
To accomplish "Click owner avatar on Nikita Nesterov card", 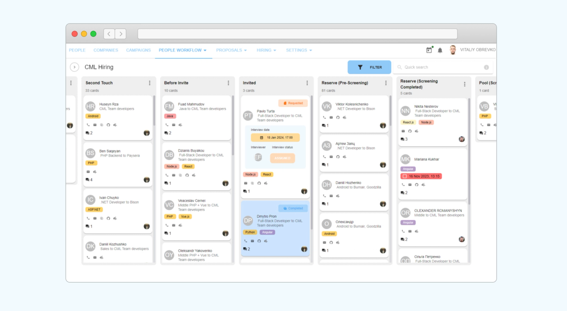I will click(x=461, y=139).
